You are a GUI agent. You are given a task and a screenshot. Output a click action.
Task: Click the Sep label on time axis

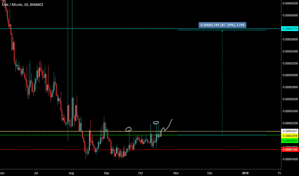click(107, 173)
